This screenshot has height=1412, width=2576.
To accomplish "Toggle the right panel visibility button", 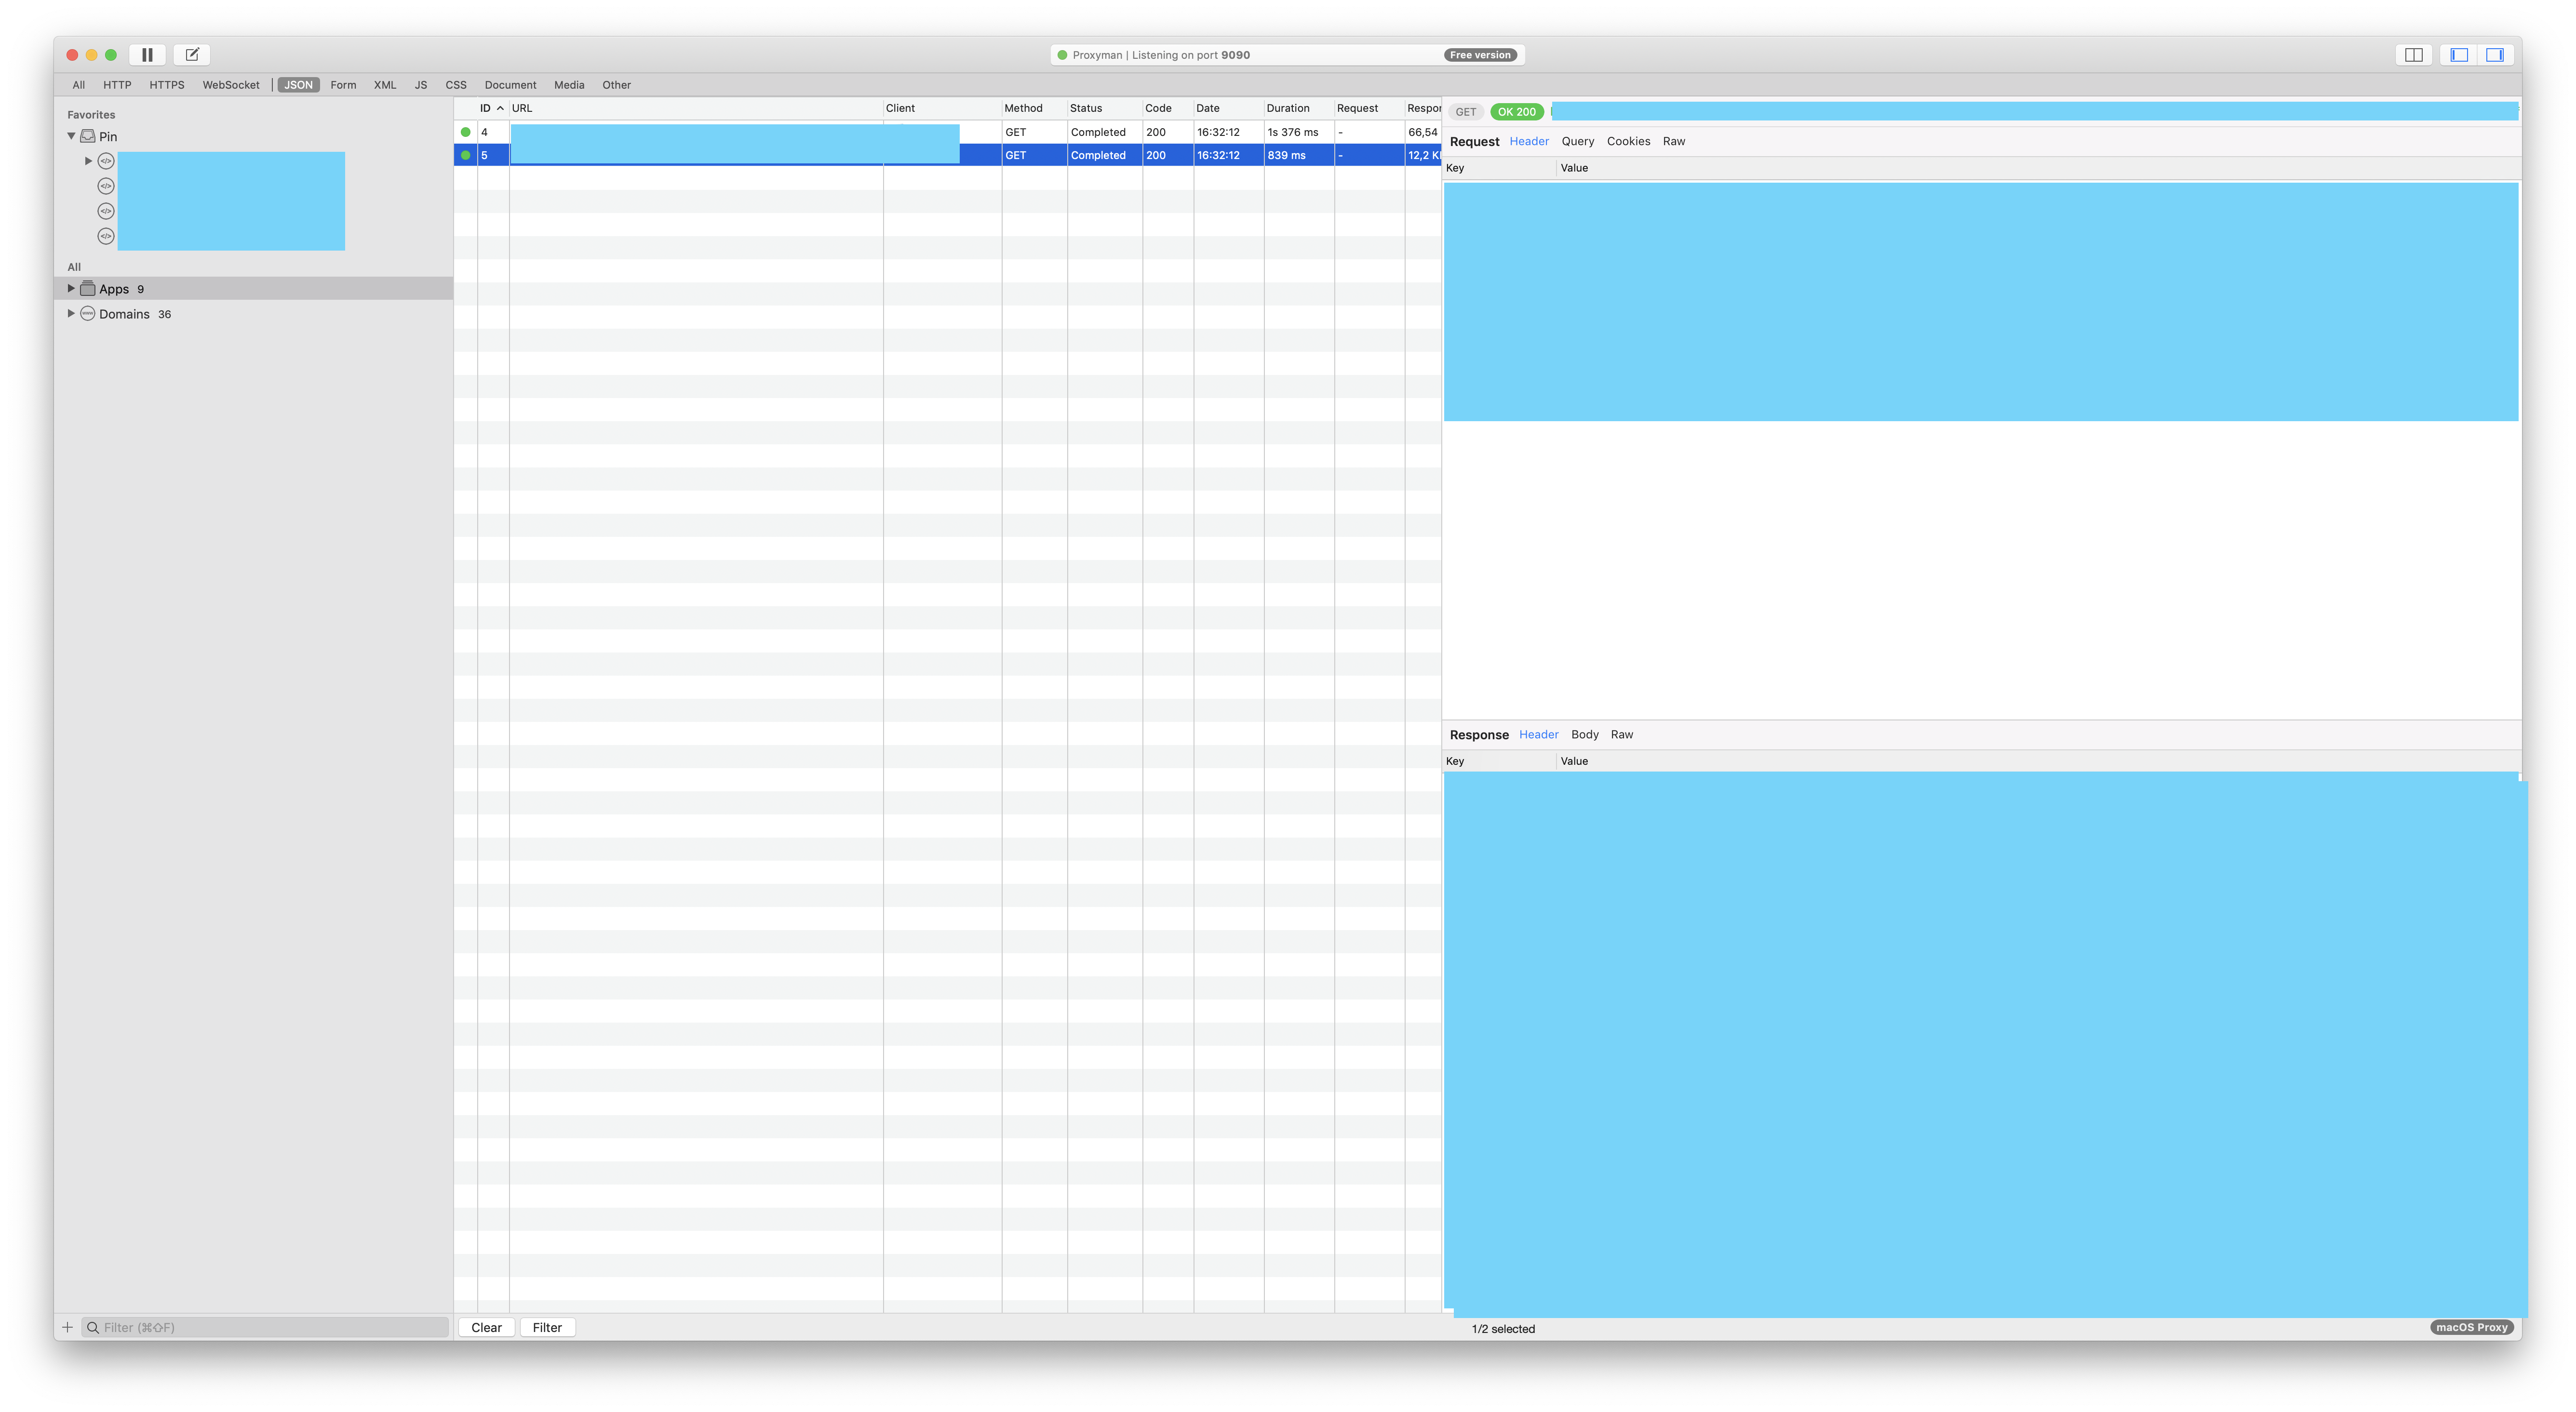I will pos(2496,55).
